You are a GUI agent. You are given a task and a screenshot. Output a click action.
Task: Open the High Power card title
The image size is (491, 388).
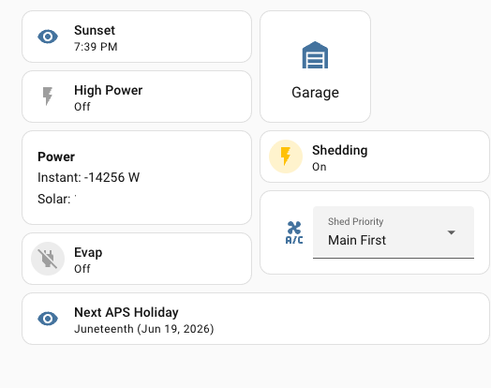click(109, 90)
